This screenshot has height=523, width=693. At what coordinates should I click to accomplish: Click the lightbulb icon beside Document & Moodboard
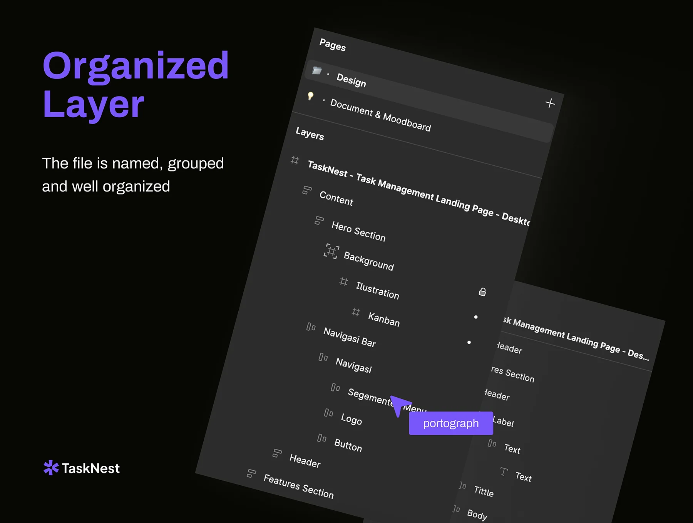tap(310, 96)
